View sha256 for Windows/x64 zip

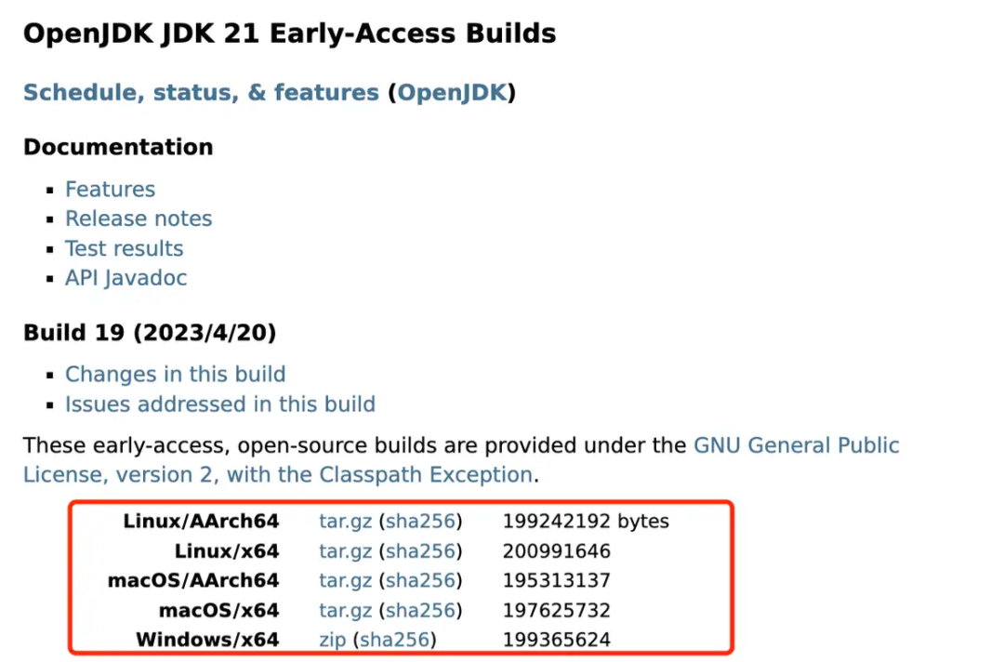click(x=394, y=641)
